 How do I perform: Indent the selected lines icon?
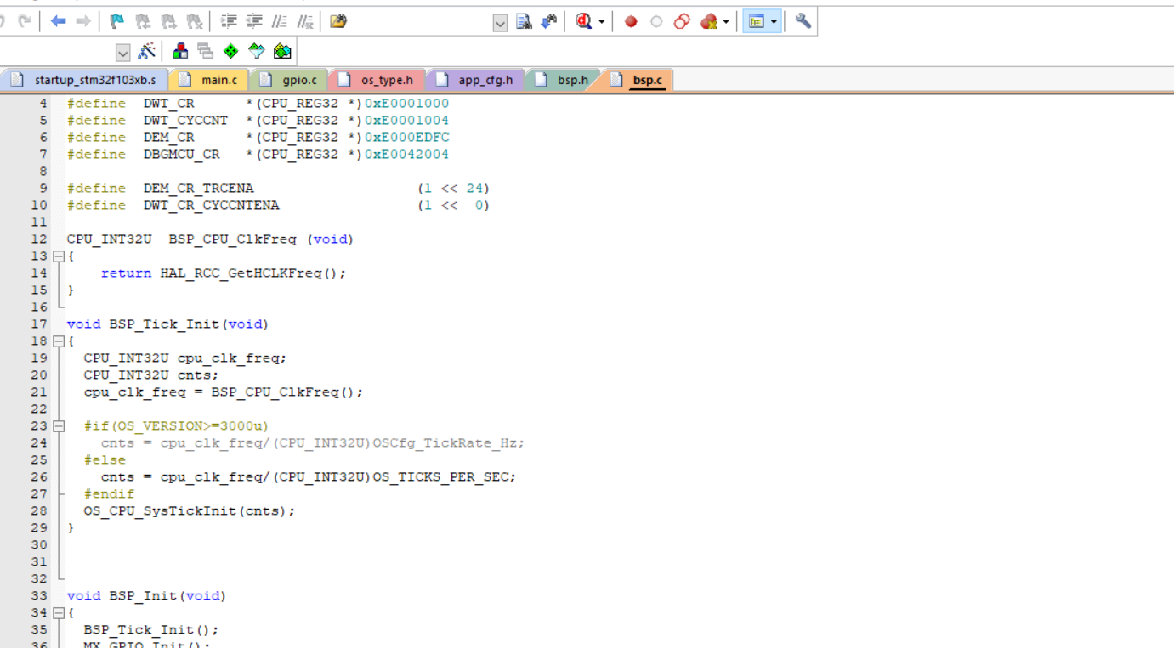228,21
